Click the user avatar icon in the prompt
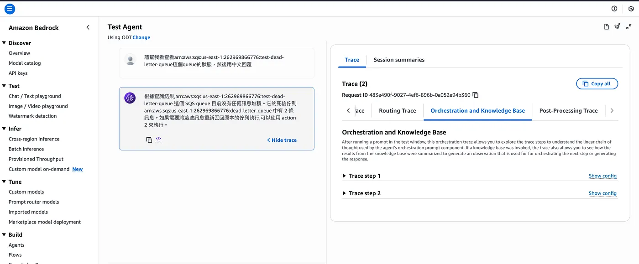Screen dimensions: 639x264 coord(130,59)
